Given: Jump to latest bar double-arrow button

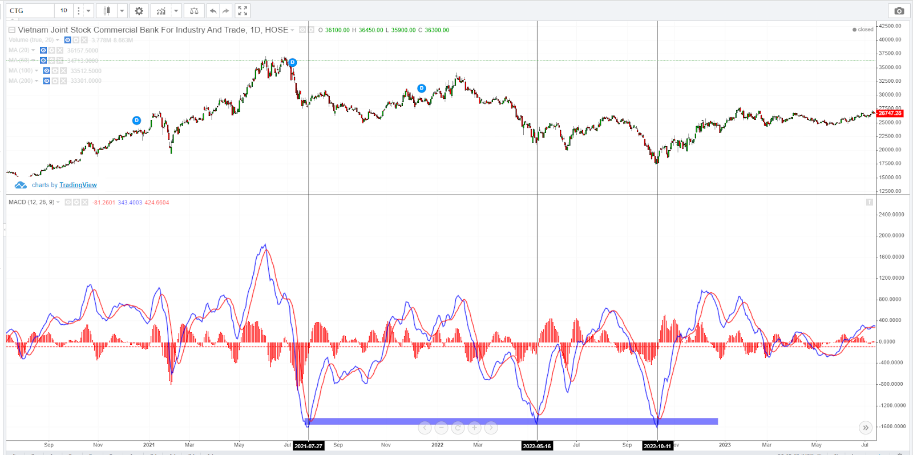Looking at the screenshot, I should tap(866, 428).
